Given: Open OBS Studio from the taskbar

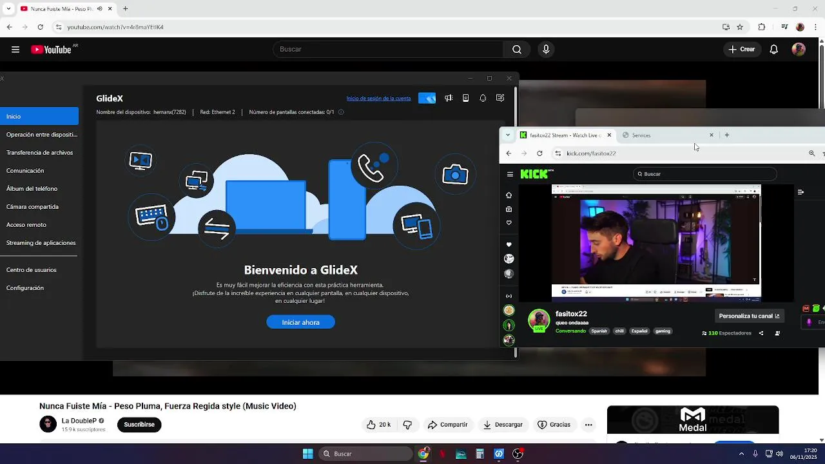Looking at the screenshot, I should (x=518, y=454).
